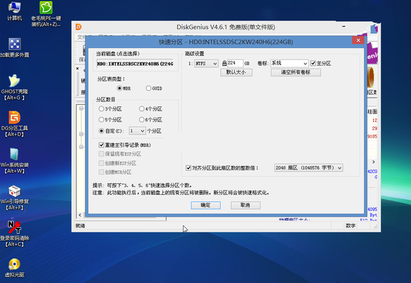
Task: Toggle the 对齐分区到此扇区数的整数倍 checkbox
Action: 188,168
